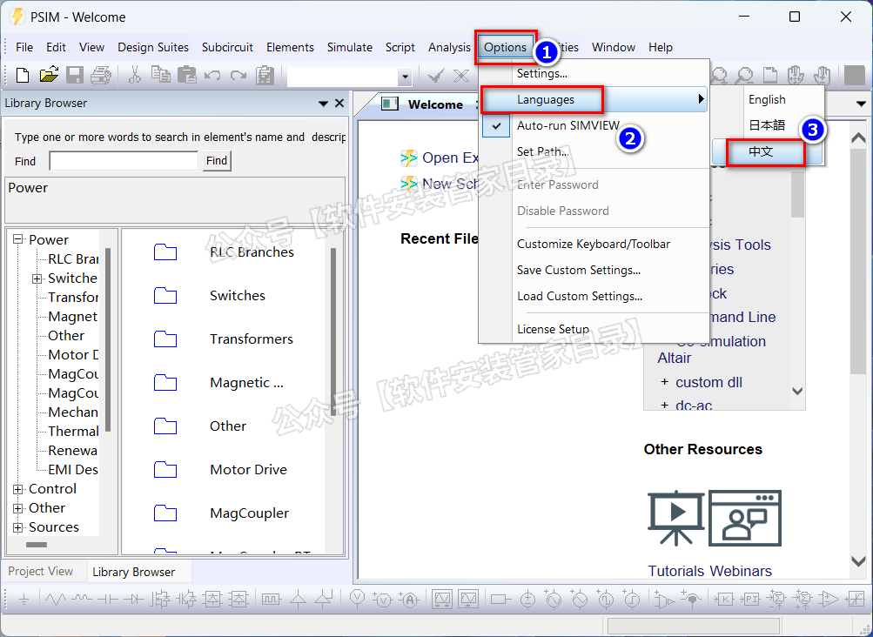Select the comparator block icon
The image size is (873, 637).
829,600
